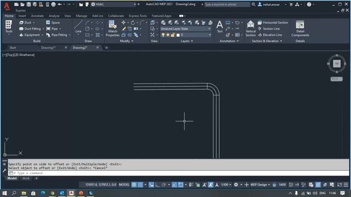Viewport: 351px width, 197px height.
Task: Click the white layer color swatch
Action: tap(178, 35)
